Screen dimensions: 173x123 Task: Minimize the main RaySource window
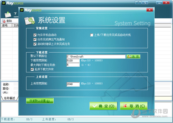point(159,3)
